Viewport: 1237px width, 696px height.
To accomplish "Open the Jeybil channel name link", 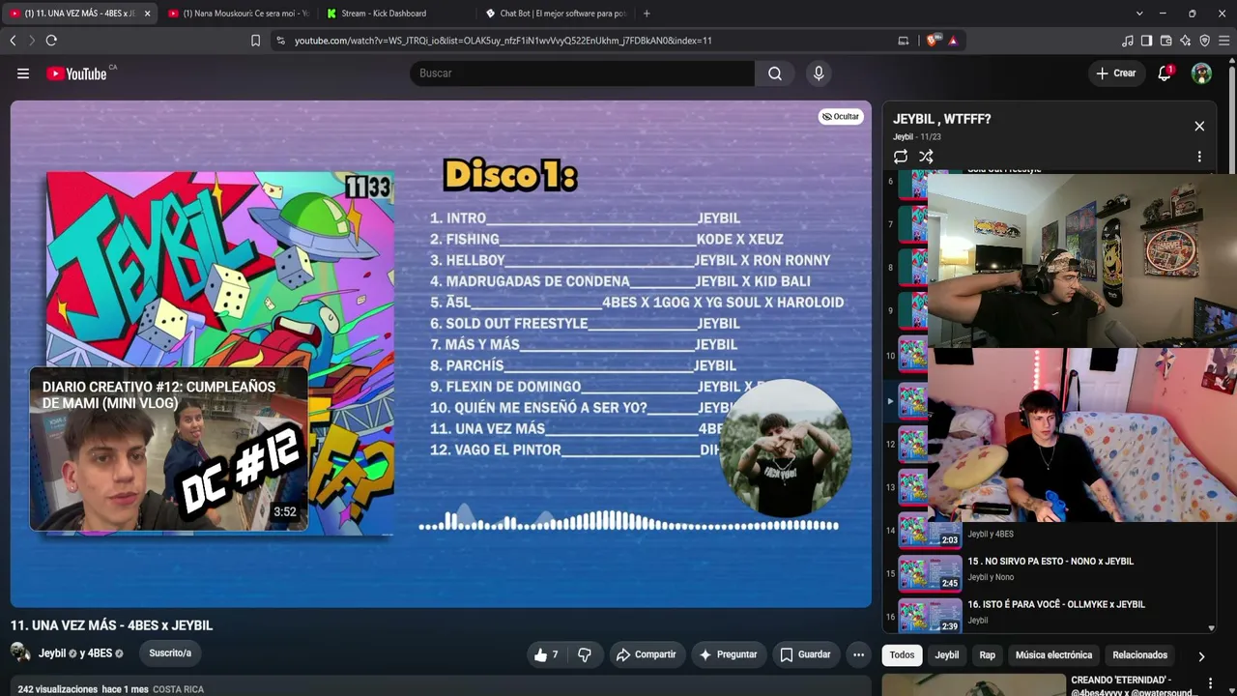I will (x=52, y=653).
